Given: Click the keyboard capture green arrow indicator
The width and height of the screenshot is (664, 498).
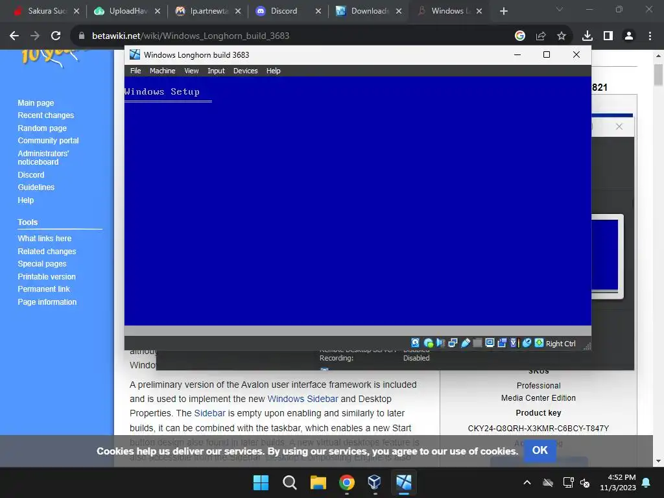Looking at the screenshot, I should [x=539, y=343].
